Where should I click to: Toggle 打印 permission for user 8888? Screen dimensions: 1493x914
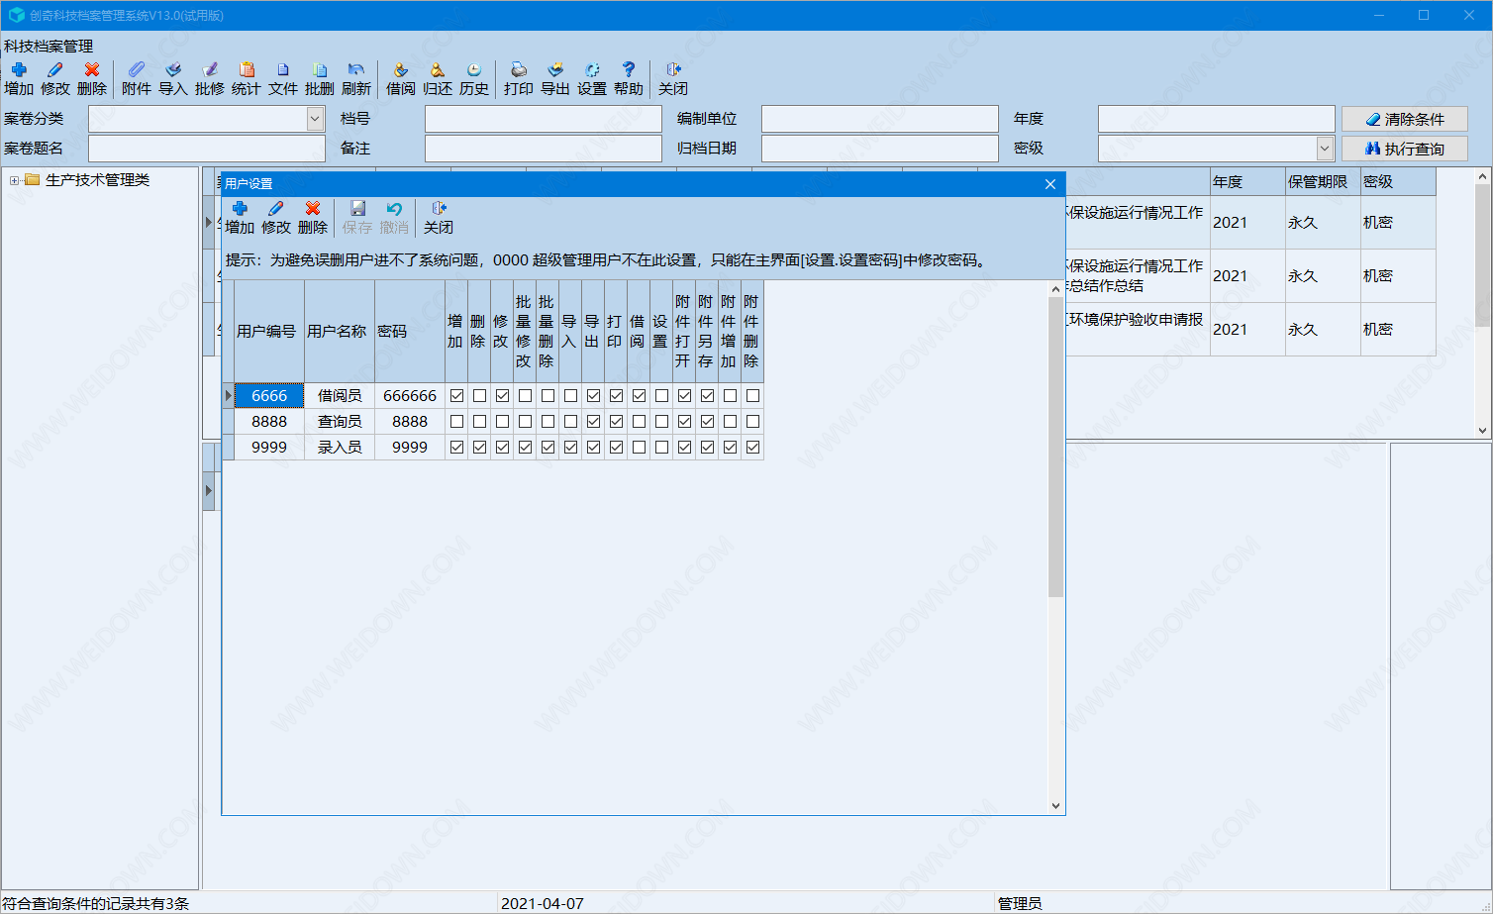coord(616,421)
